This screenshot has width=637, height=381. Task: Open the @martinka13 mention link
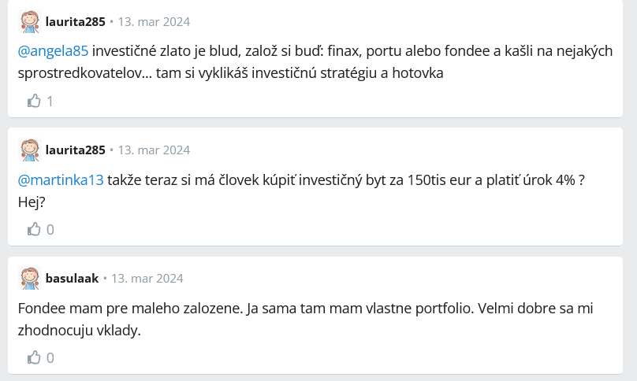click(x=61, y=179)
